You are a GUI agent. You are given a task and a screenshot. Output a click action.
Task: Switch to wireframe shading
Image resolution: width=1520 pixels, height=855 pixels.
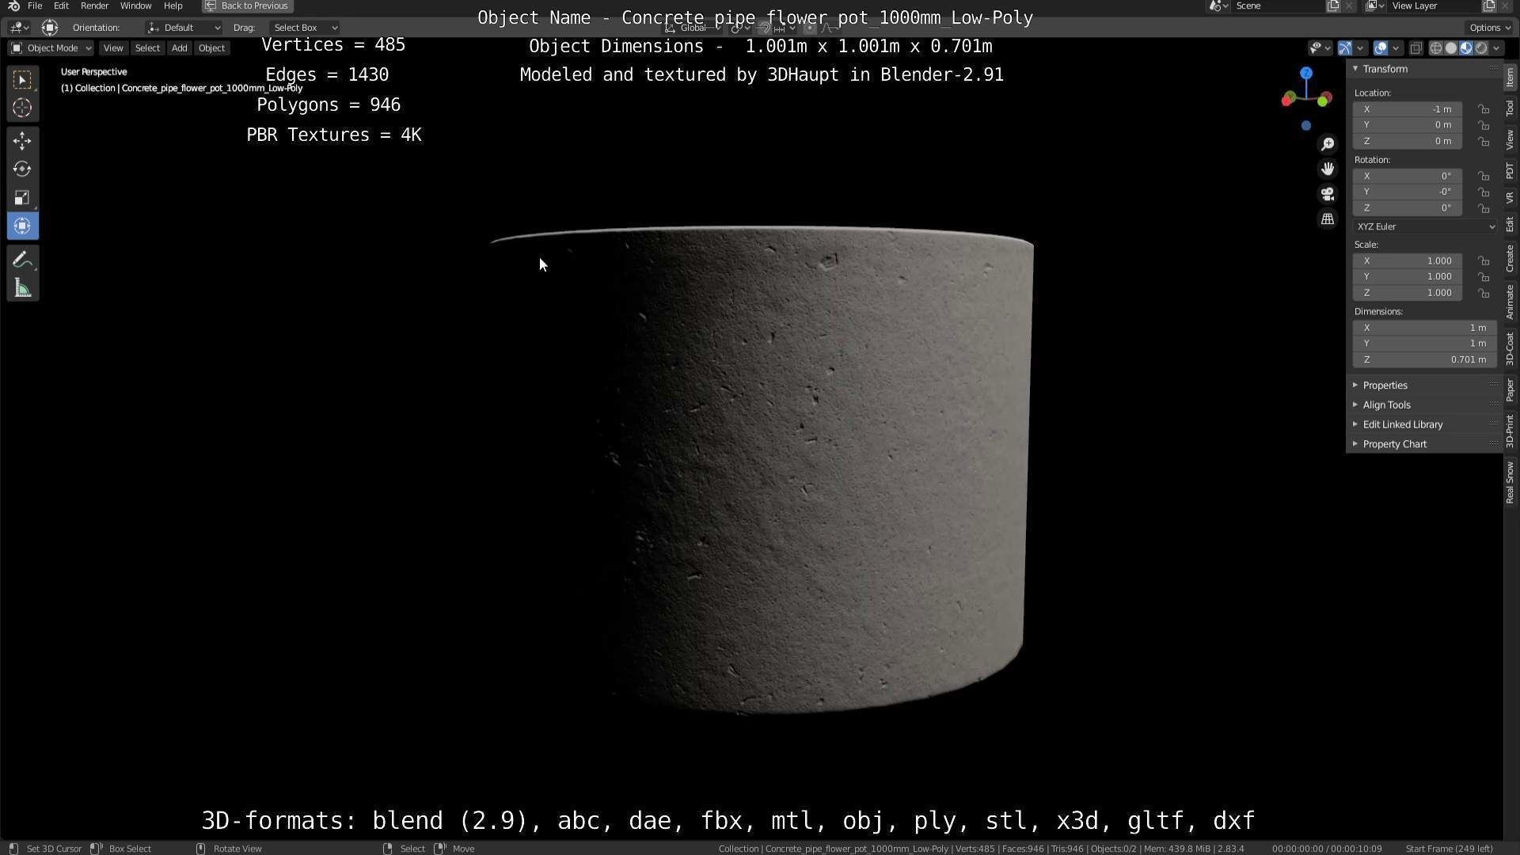pyautogui.click(x=1436, y=48)
